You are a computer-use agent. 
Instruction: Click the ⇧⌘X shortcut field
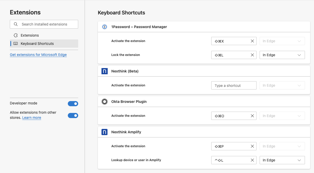(x=234, y=41)
